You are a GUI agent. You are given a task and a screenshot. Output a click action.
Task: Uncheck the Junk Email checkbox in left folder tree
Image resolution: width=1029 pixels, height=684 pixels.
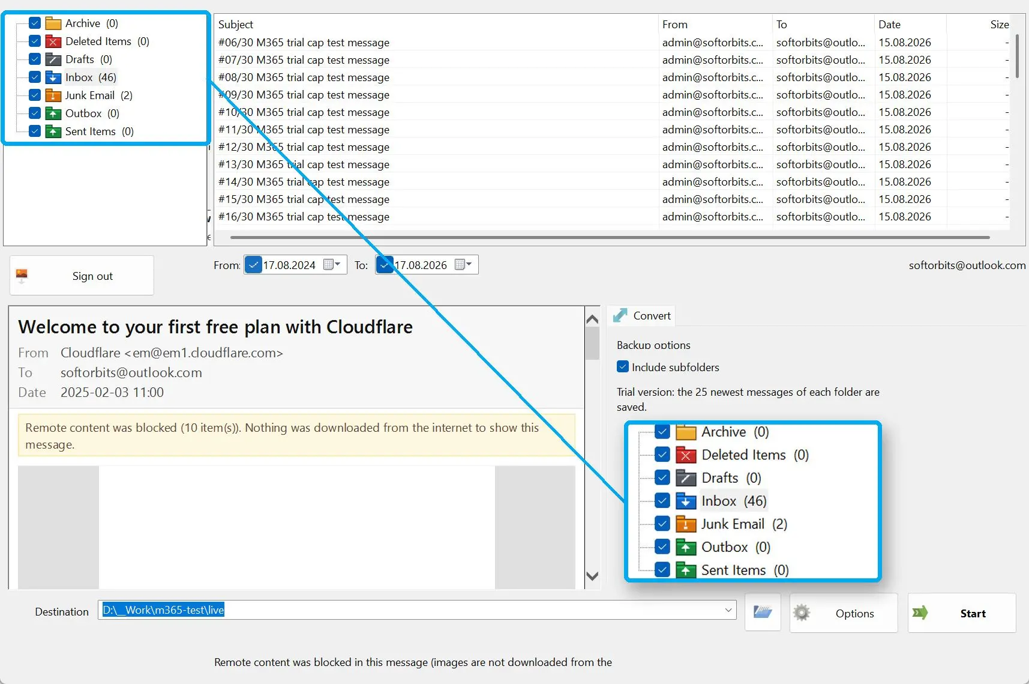click(35, 95)
